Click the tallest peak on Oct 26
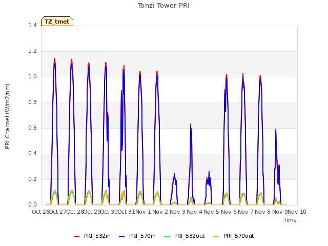 pyautogui.click(x=54, y=59)
